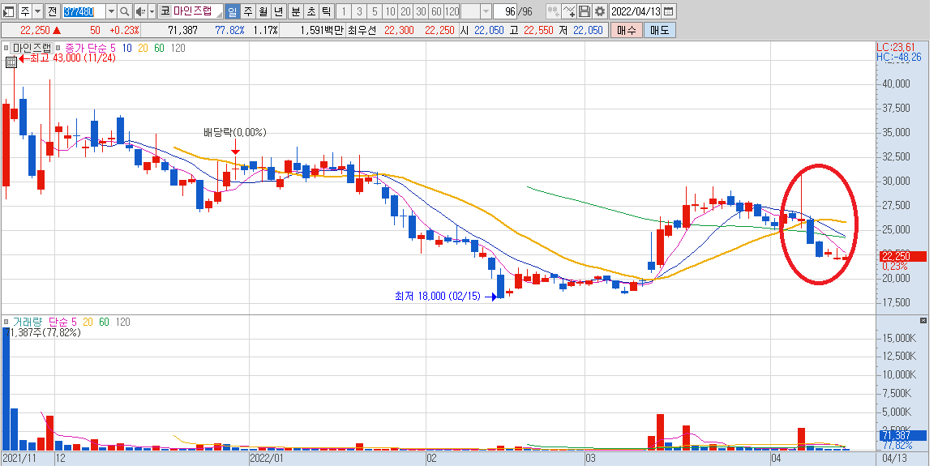Click the date field 2022/04/13
The image size is (938, 470).
click(636, 11)
